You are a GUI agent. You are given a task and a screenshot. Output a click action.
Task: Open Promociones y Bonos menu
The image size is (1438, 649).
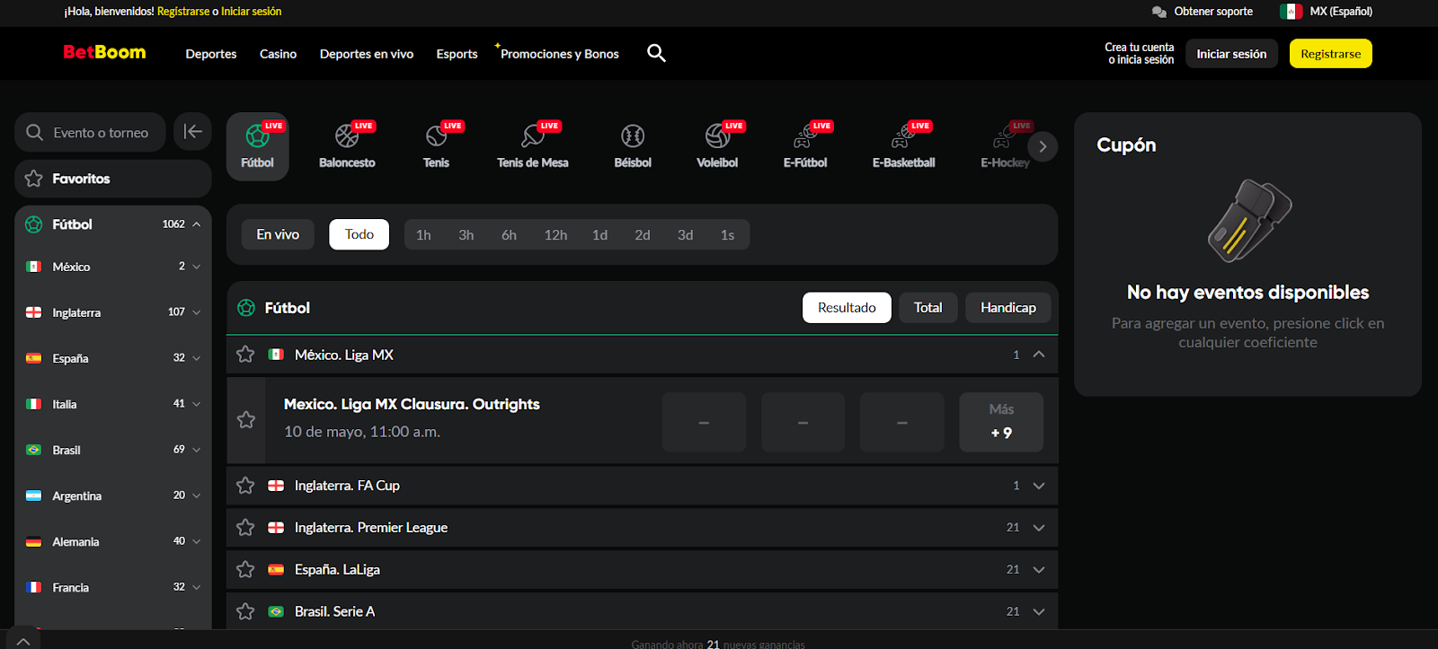559,54
